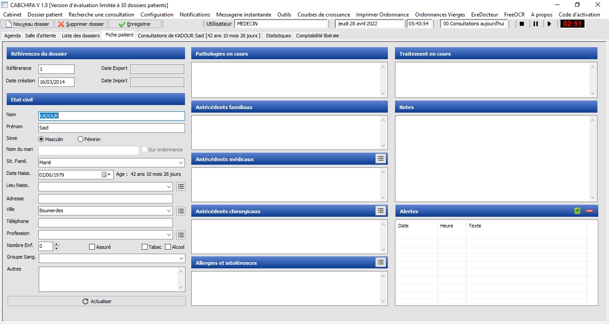This screenshot has height=324, width=609.
Task: Click the play icon beside the timer
Action: click(x=549, y=24)
